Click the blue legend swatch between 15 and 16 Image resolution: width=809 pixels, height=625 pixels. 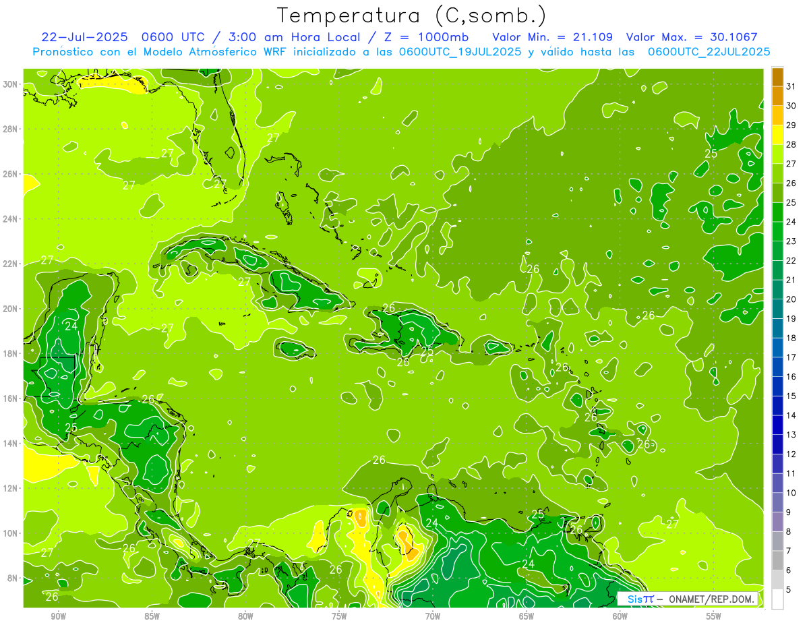click(777, 386)
